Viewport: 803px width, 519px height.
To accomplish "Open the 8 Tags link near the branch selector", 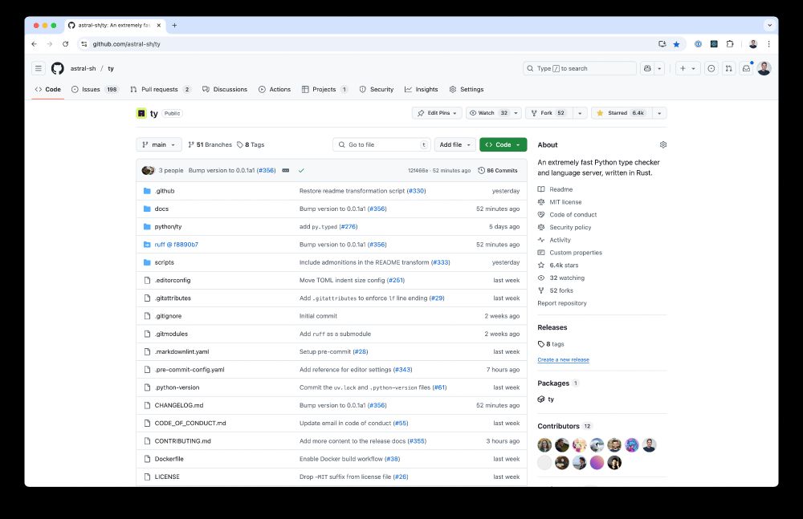I will coord(251,145).
